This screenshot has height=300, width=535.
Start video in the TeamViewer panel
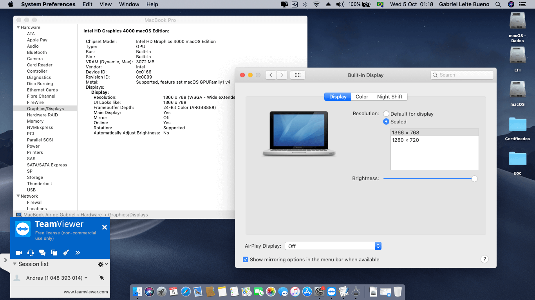(19, 253)
